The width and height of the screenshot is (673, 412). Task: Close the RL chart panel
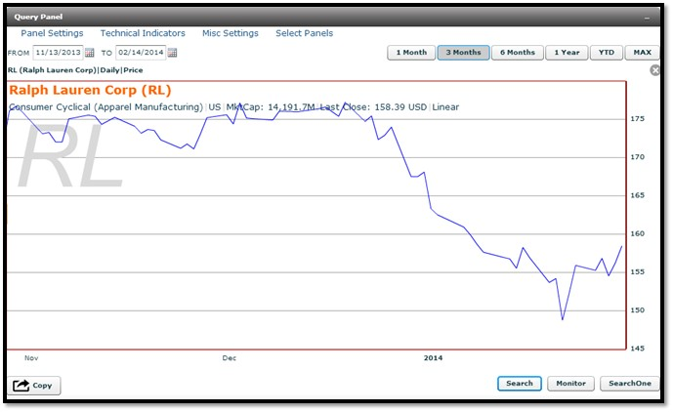655,70
